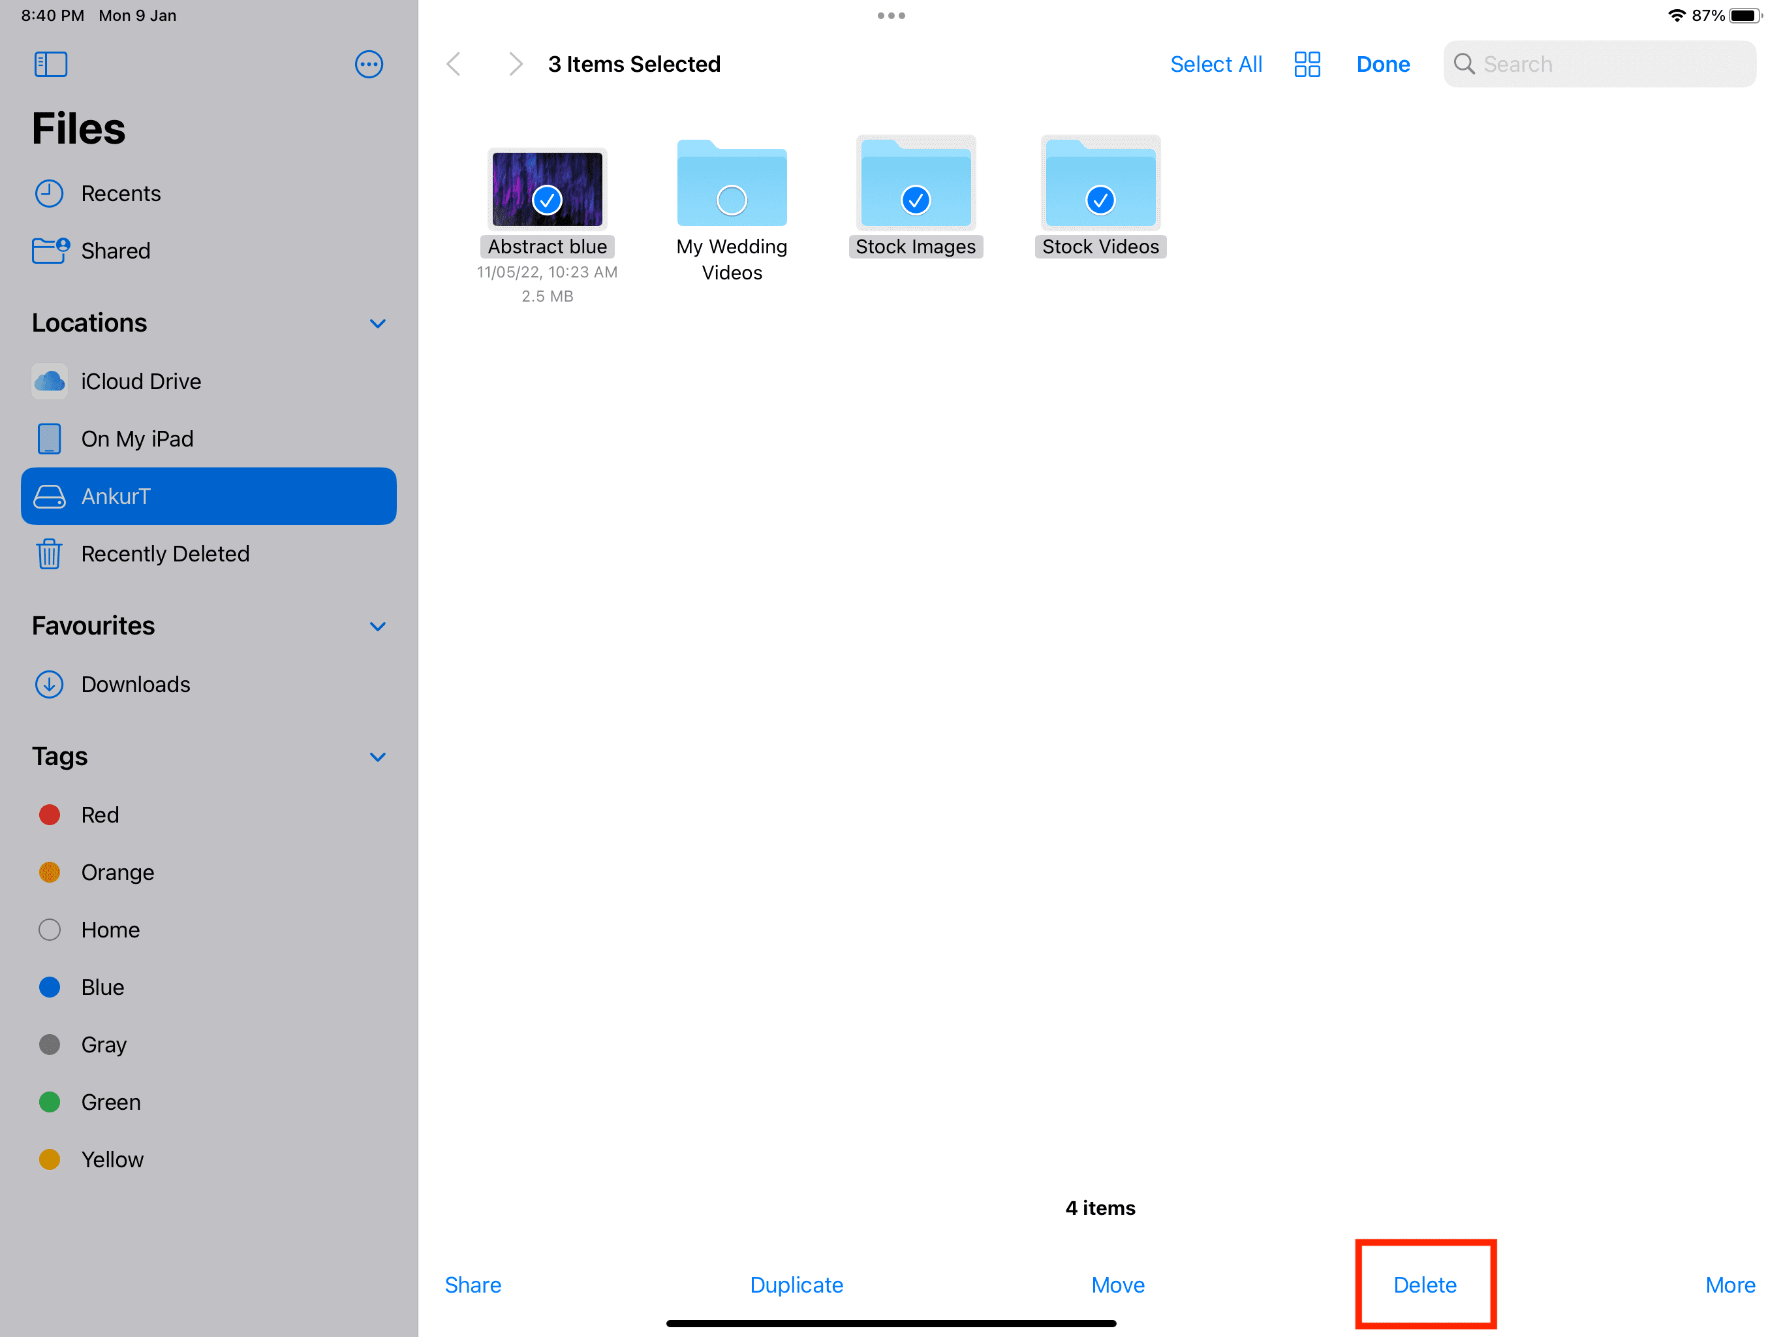This screenshot has height=1337, width=1783.
Task: Tap the battery status indicator
Action: (1745, 15)
